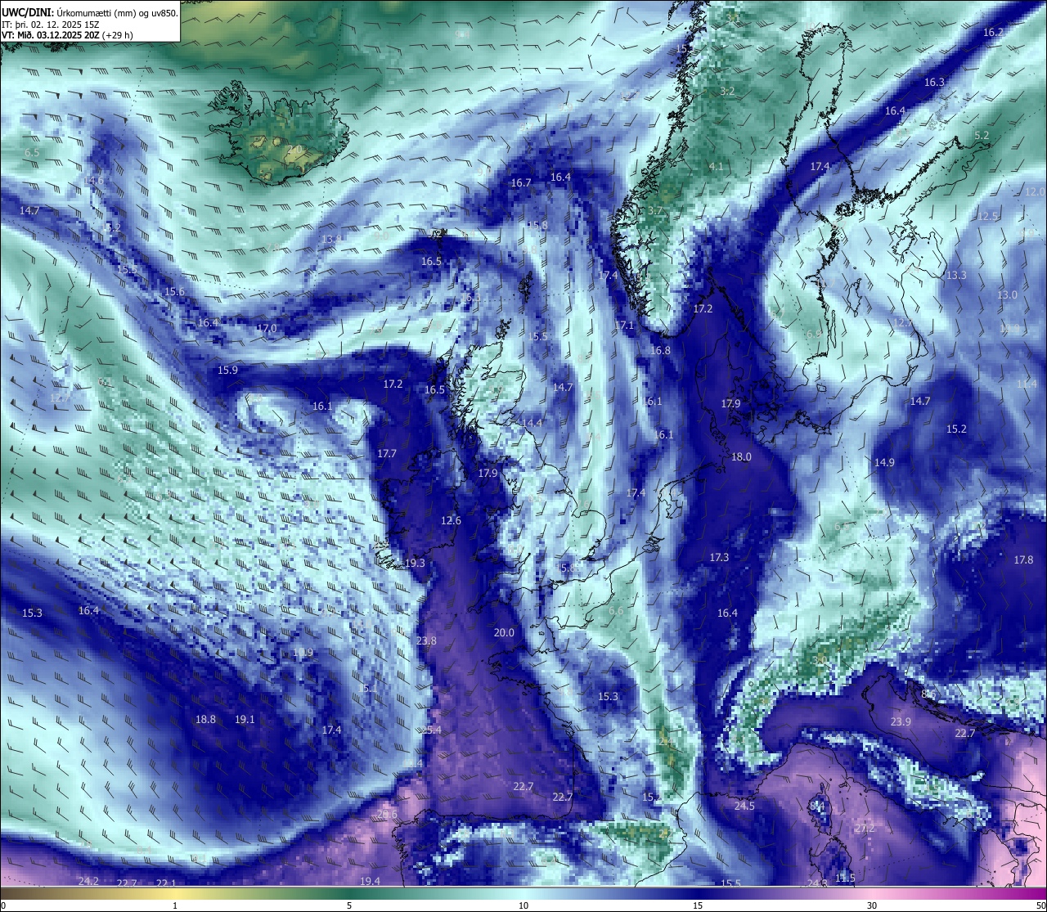Click the 6.6 value label

[616, 611]
